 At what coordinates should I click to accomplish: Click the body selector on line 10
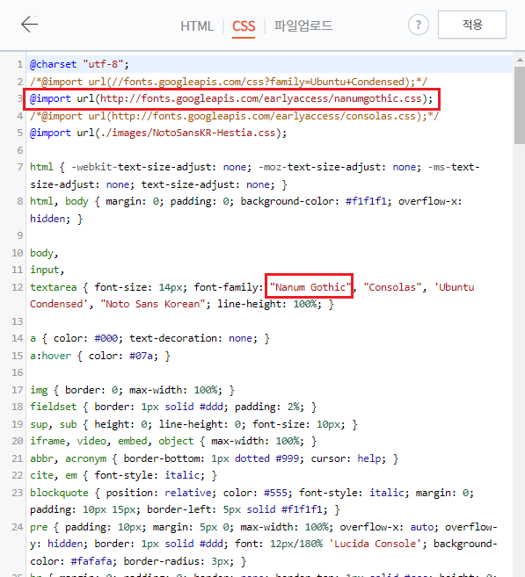tap(41, 253)
